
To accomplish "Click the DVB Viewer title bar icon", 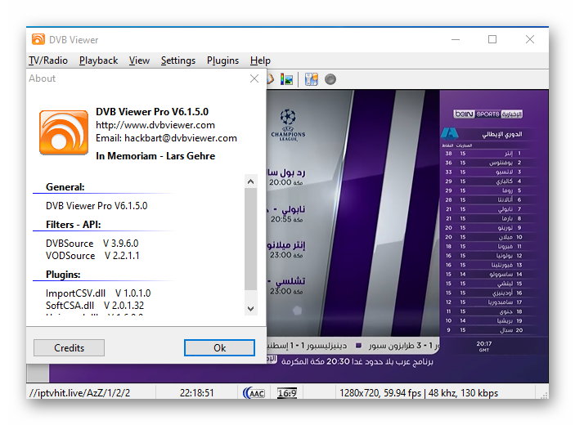I will [x=38, y=39].
